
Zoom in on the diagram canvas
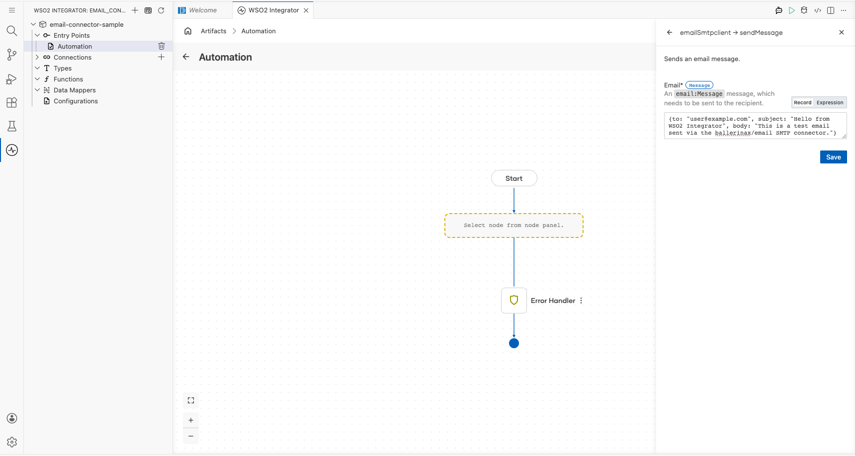coord(191,420)
